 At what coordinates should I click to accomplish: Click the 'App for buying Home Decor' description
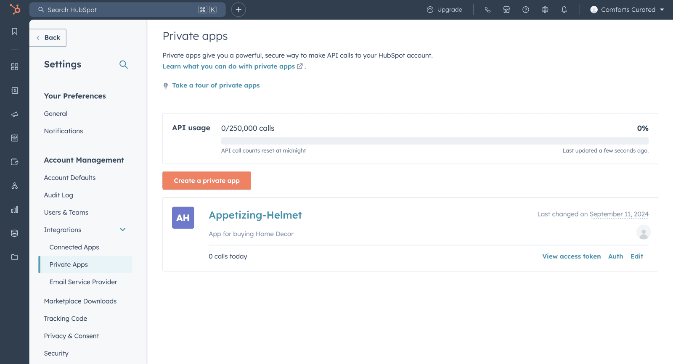251,234
